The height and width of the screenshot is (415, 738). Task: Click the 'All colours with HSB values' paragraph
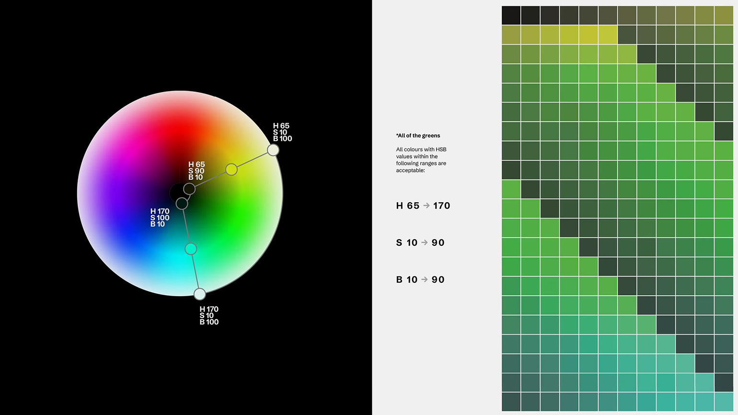coord(421,160)
